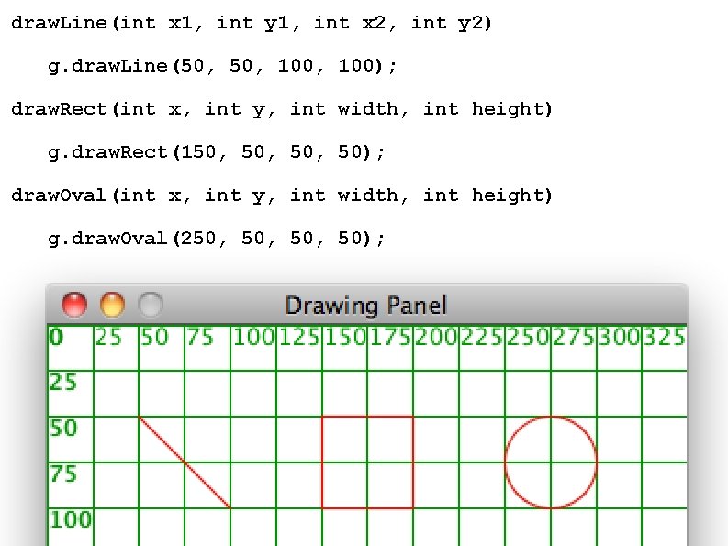The height and width of the screenshot is (546, 728).
Task: Click the grid column label 225
Action: coord(482,337)
